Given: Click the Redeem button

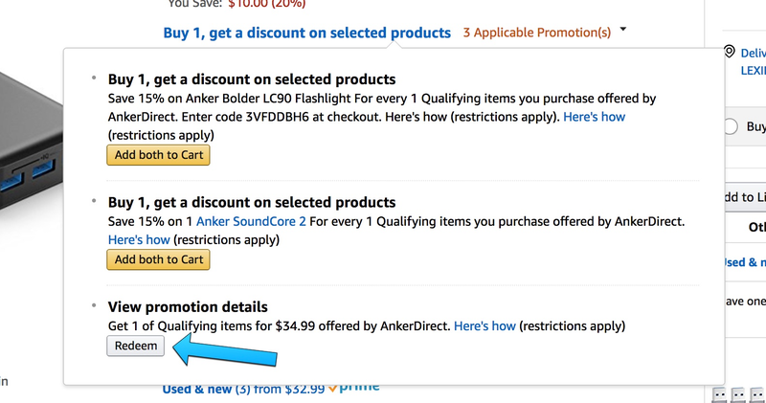Looking at the screenshot, I should click(x=136, y=346).
